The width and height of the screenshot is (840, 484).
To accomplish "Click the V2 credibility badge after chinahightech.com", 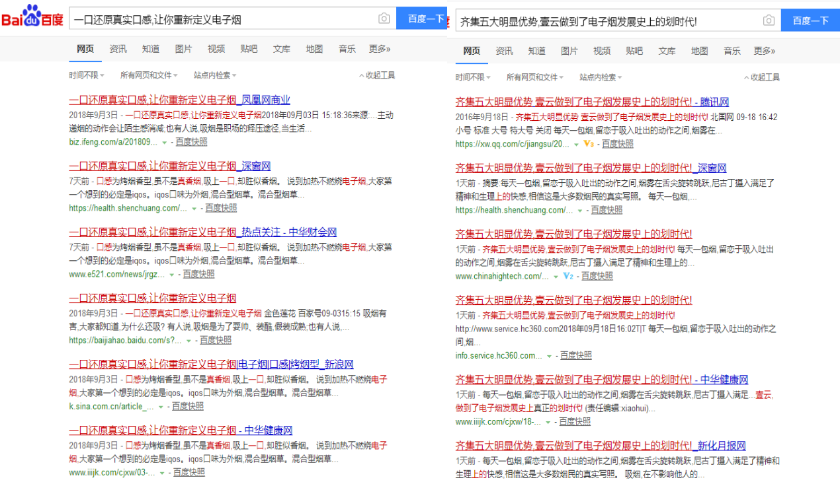I will (x=568, y=275).
